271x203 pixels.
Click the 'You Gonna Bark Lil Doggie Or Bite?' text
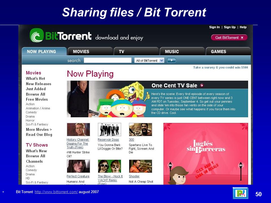pyautogui.click(x=110, y=147)
